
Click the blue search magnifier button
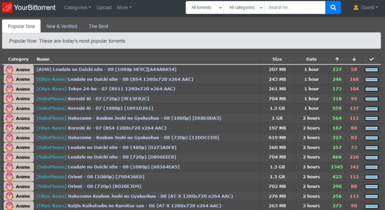pyautogui.click(x=333, y=8)
